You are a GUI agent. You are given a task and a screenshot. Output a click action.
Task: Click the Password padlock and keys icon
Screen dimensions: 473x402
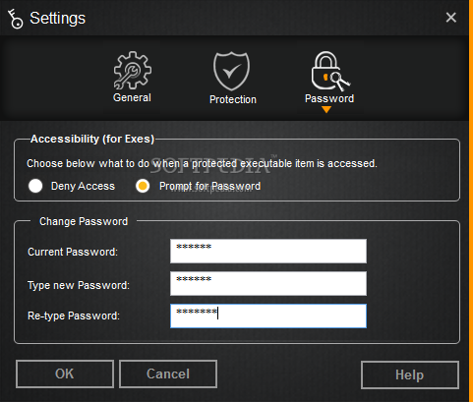pos(330,71)
